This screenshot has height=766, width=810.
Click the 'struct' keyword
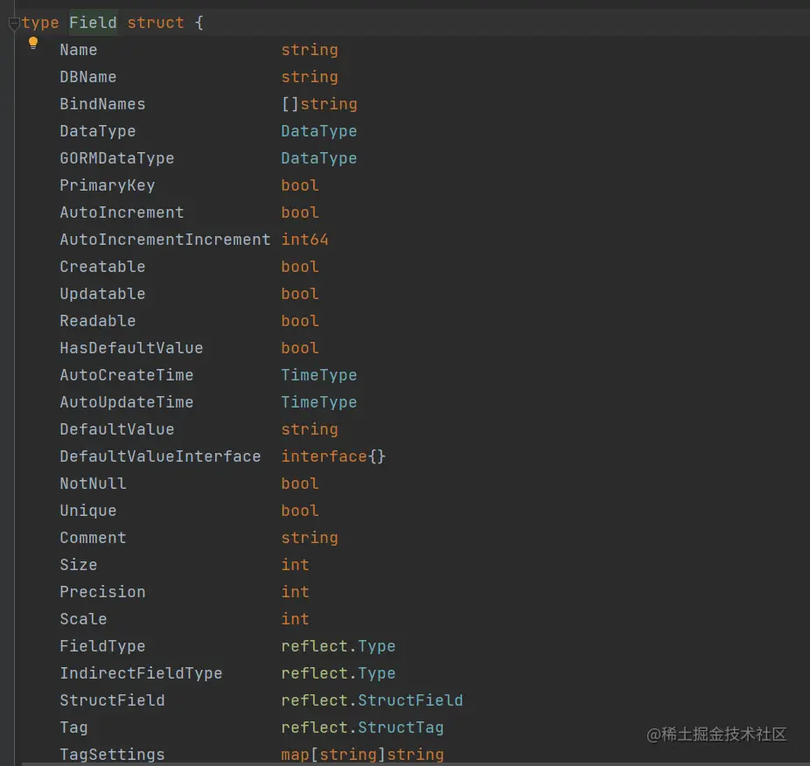pyautogui.click(x=156, y=23)
